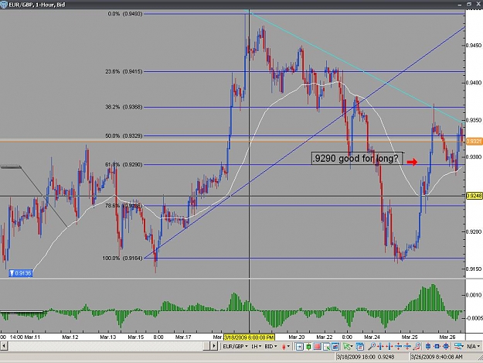Restore the chart window

(469, 4)
